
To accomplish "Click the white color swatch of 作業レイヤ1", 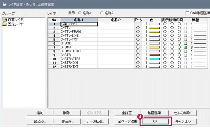I will pos(154,24).
